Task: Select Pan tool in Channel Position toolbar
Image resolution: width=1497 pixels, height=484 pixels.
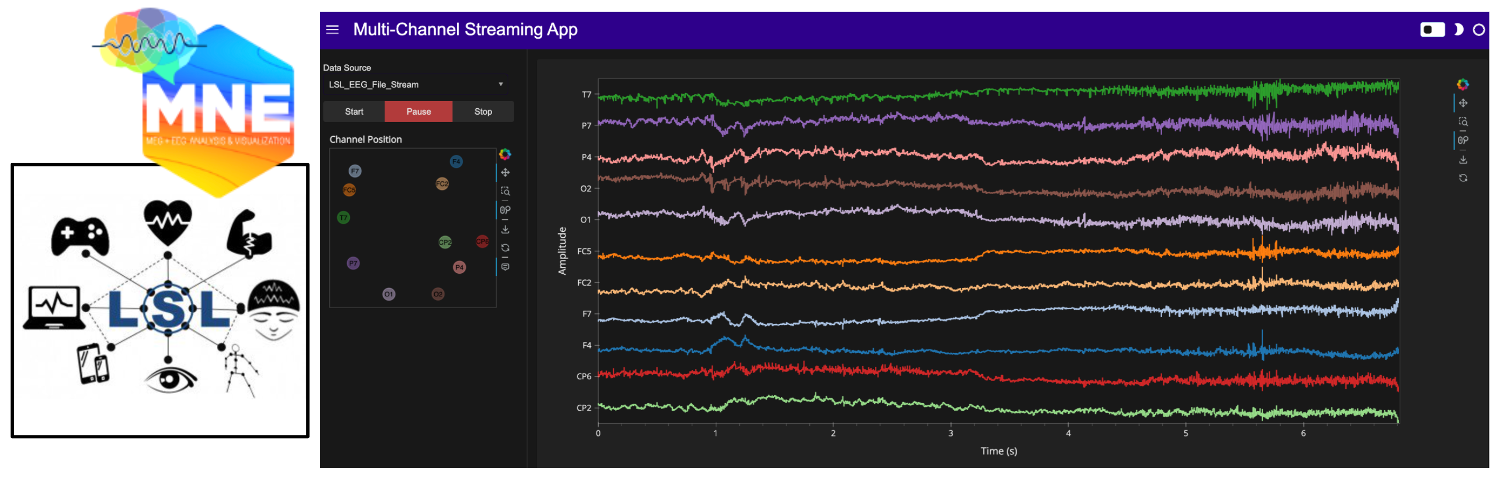Action: (x=505, y=172)
